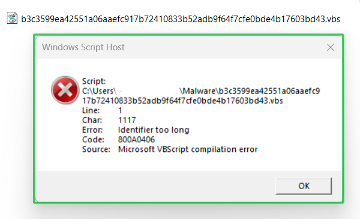Click the error code 800A0406
The width and height of the screenshot is (360, 219).
[136, 139]
